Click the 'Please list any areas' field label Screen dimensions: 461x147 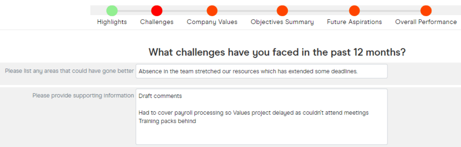70,71
